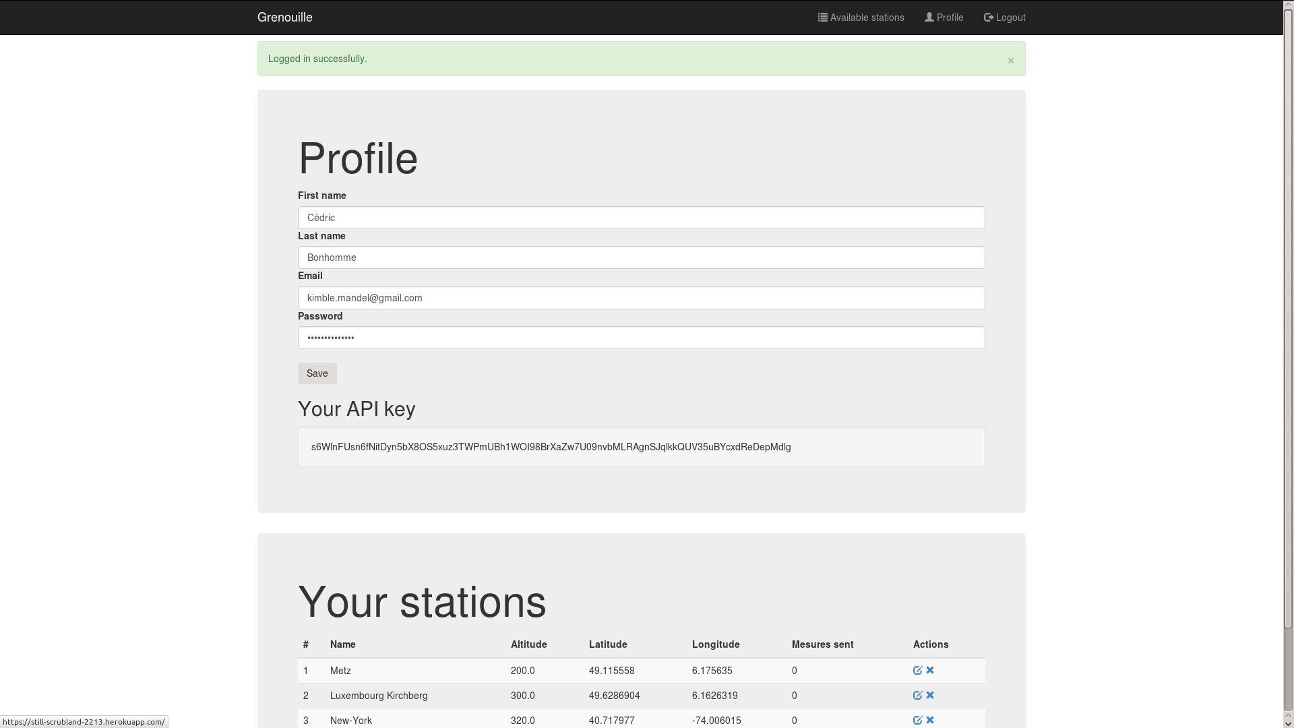Screen dimensions: 1294x728
Task: Click the Name column header
Action: 342,644
